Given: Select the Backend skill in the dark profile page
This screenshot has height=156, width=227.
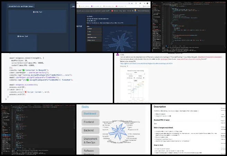Looking at the screenshot, I should click(x=94, y=35).
